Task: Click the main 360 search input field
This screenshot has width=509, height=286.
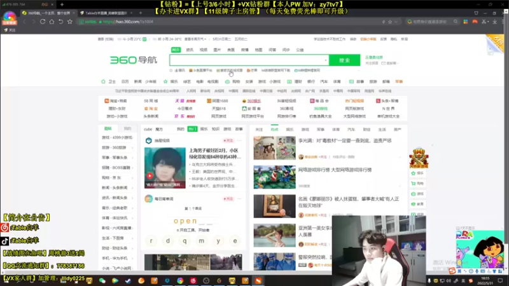Action: coord(249,60)
